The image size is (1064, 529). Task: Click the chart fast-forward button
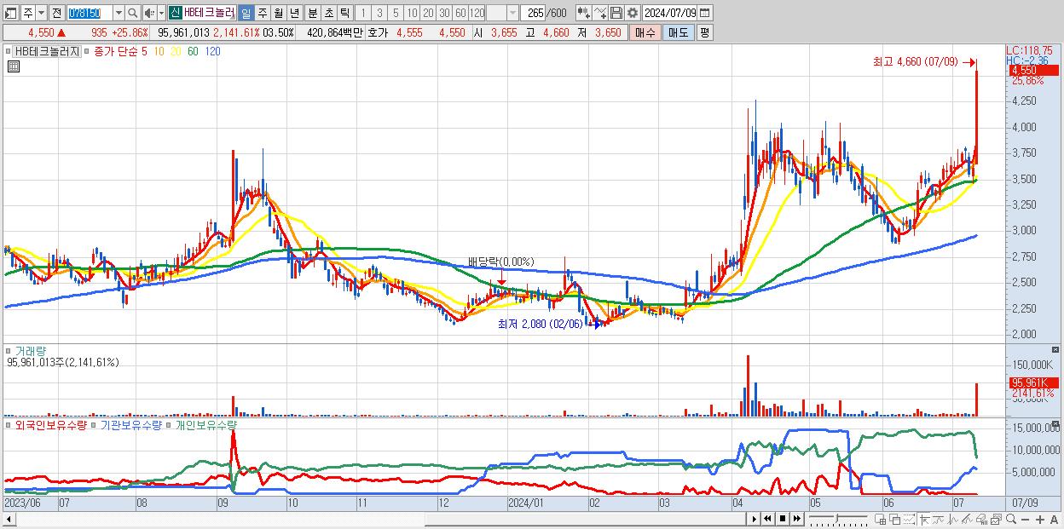(x=797, y=519)
